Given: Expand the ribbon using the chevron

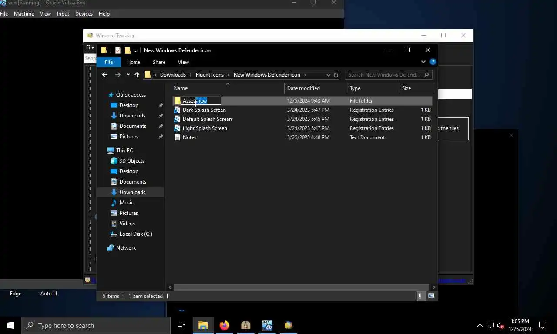Looking at the screenshot, I should click(423, 62).
